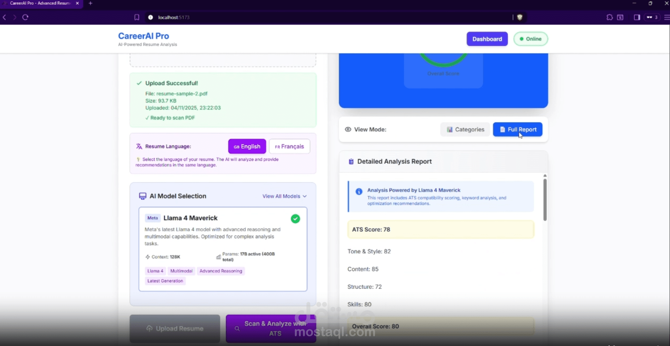Click the Brave shield icon in address bar
Image resolution: width=670 pixels, height=346 pixels.
point(520,17)
